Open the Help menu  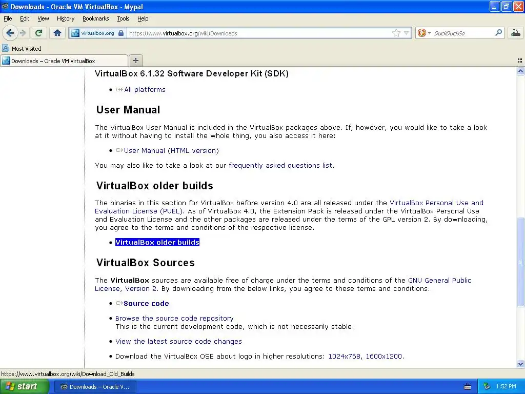click(x=143, y=18)
